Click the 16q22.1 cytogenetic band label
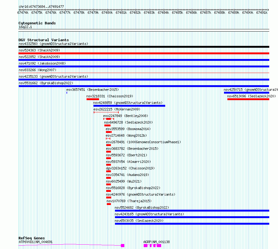 [25, 27]
